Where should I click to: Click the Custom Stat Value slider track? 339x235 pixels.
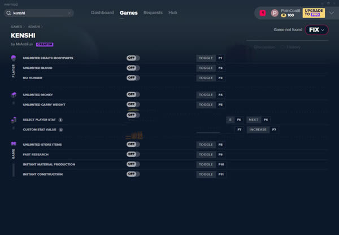[x=208, y=133]
